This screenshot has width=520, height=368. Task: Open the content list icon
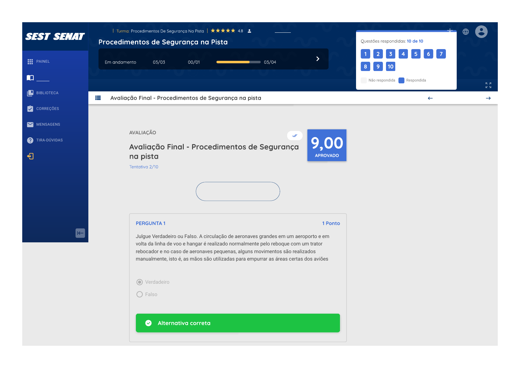[98, 98]
